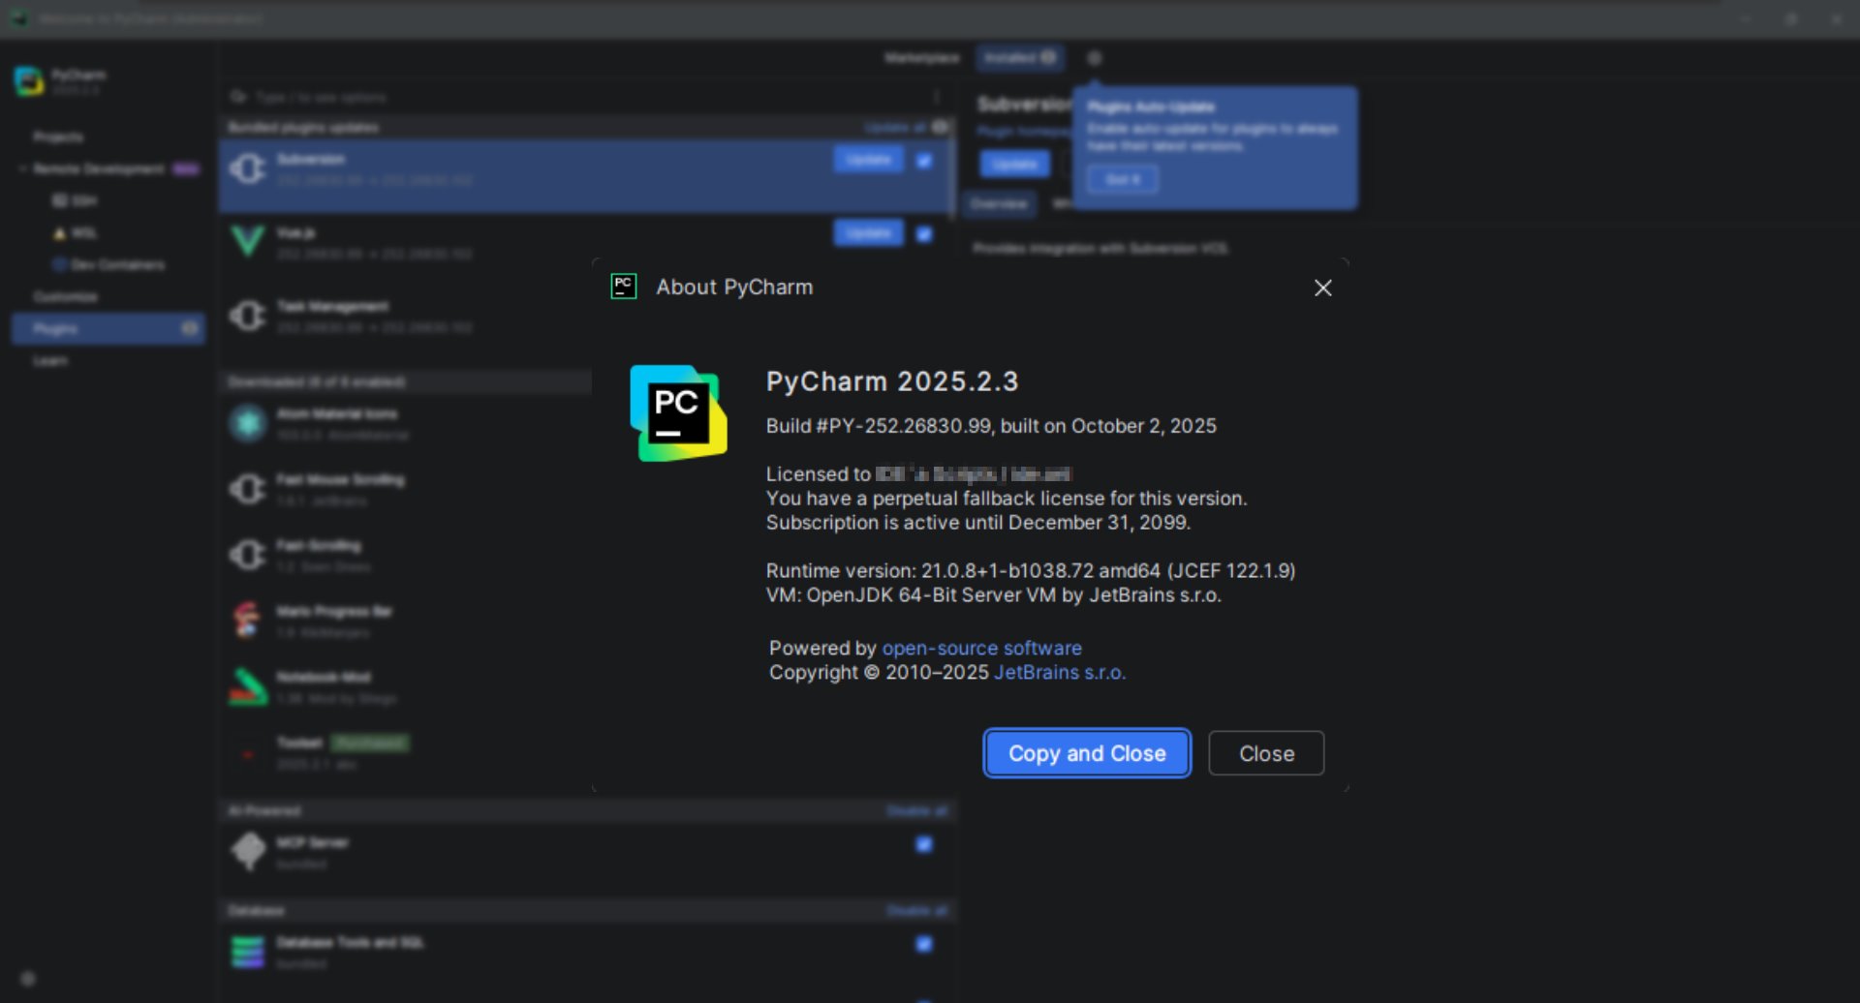Disable the MCP Server plugin checkbox
Screen dimensions: 1860x1003
pos(924,844)
